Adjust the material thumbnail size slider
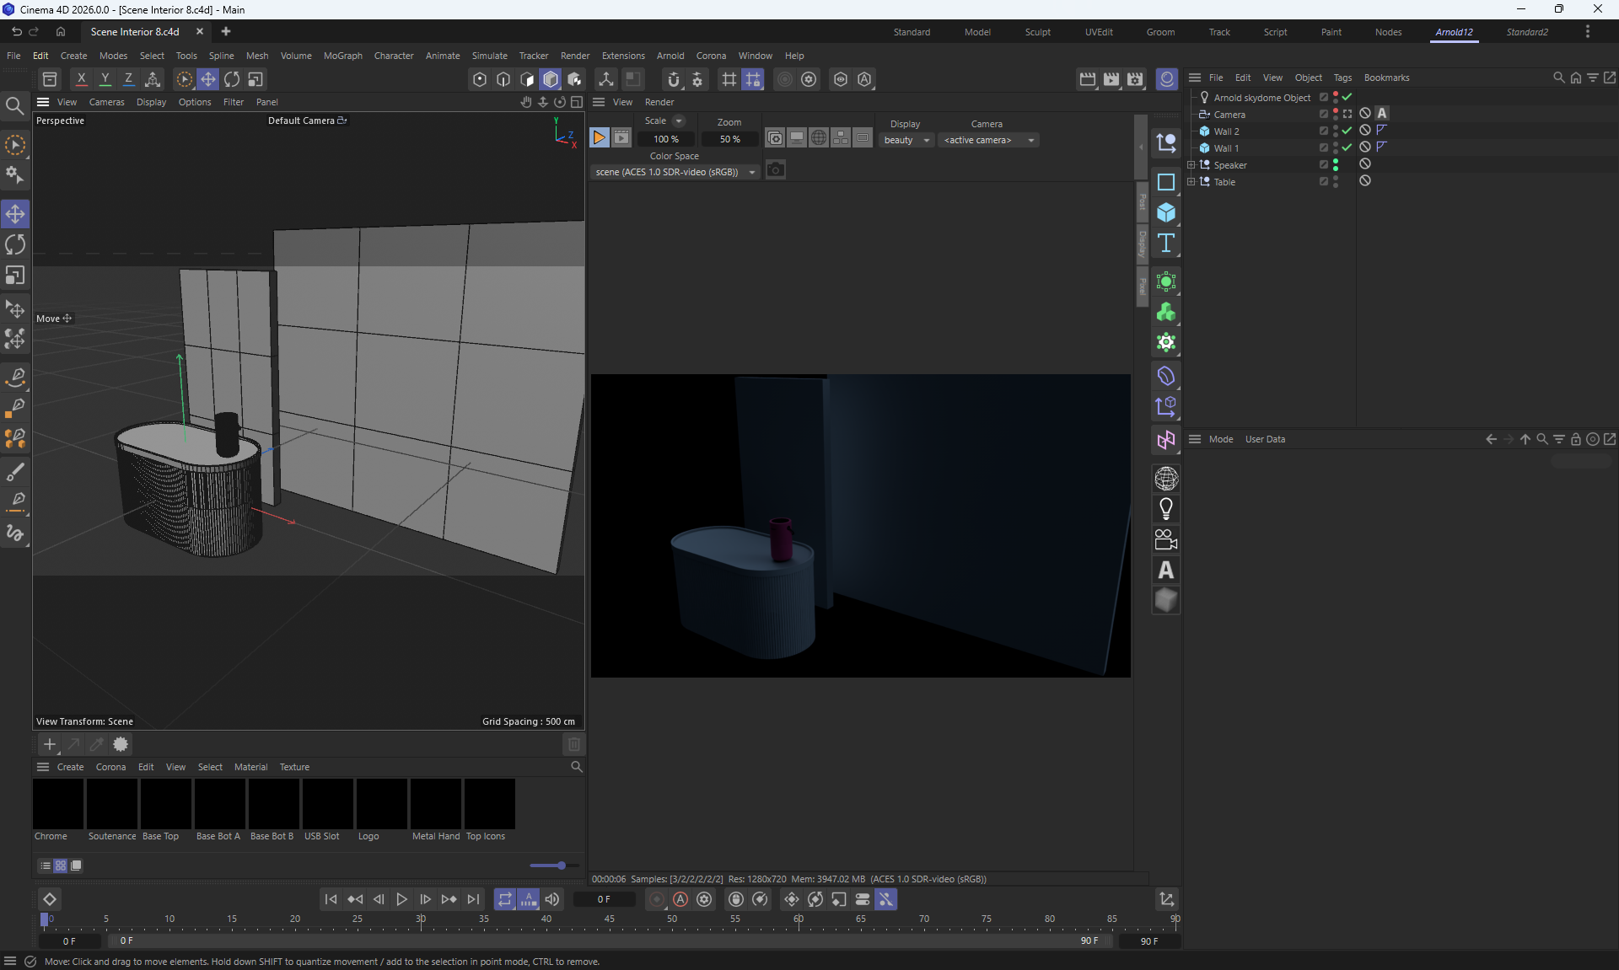This screenshot has width=1619, height=970. (x=561, y=865)
